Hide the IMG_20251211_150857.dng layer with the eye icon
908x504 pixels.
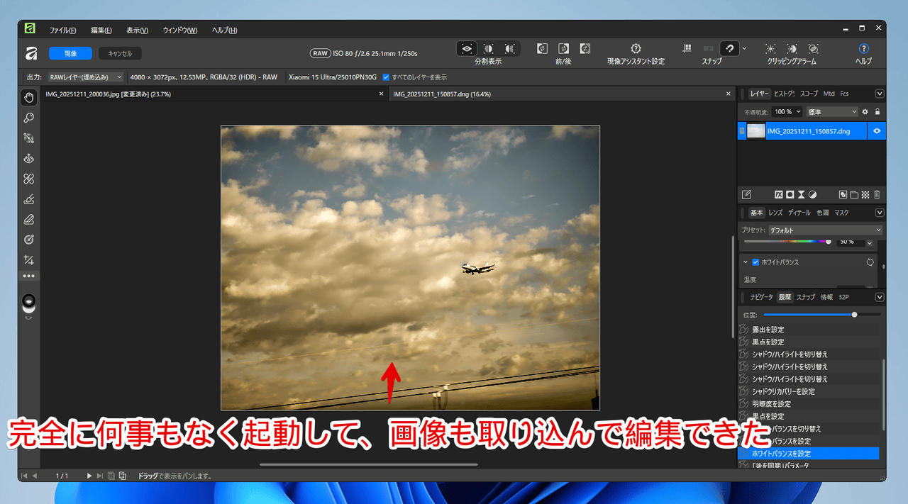[877, 131]
